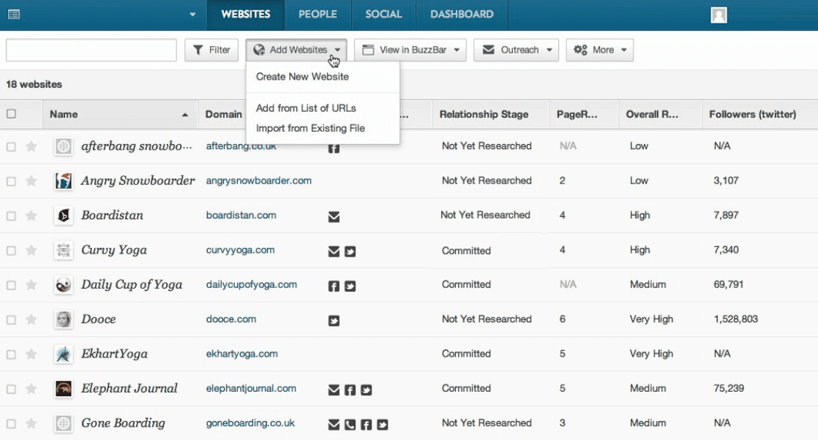Image resolution: width=818 pixels, height=440 pixels.
Task: Open the angrysnowboarder.com link
Action: [x=259, y=181]
